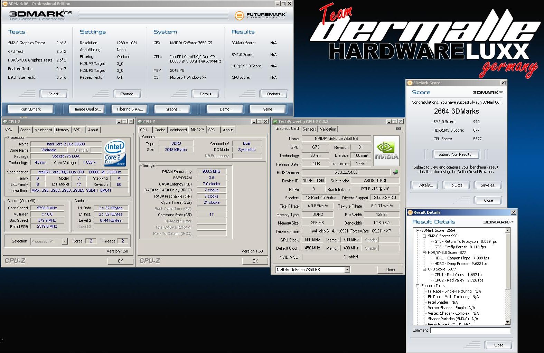Click the 3DMark Score window title icon

pyautogui.click(x=410, y=83)
